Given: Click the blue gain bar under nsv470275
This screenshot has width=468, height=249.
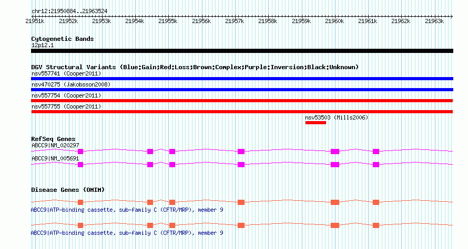Looking at the screenshot, I should tap(242, 90).
